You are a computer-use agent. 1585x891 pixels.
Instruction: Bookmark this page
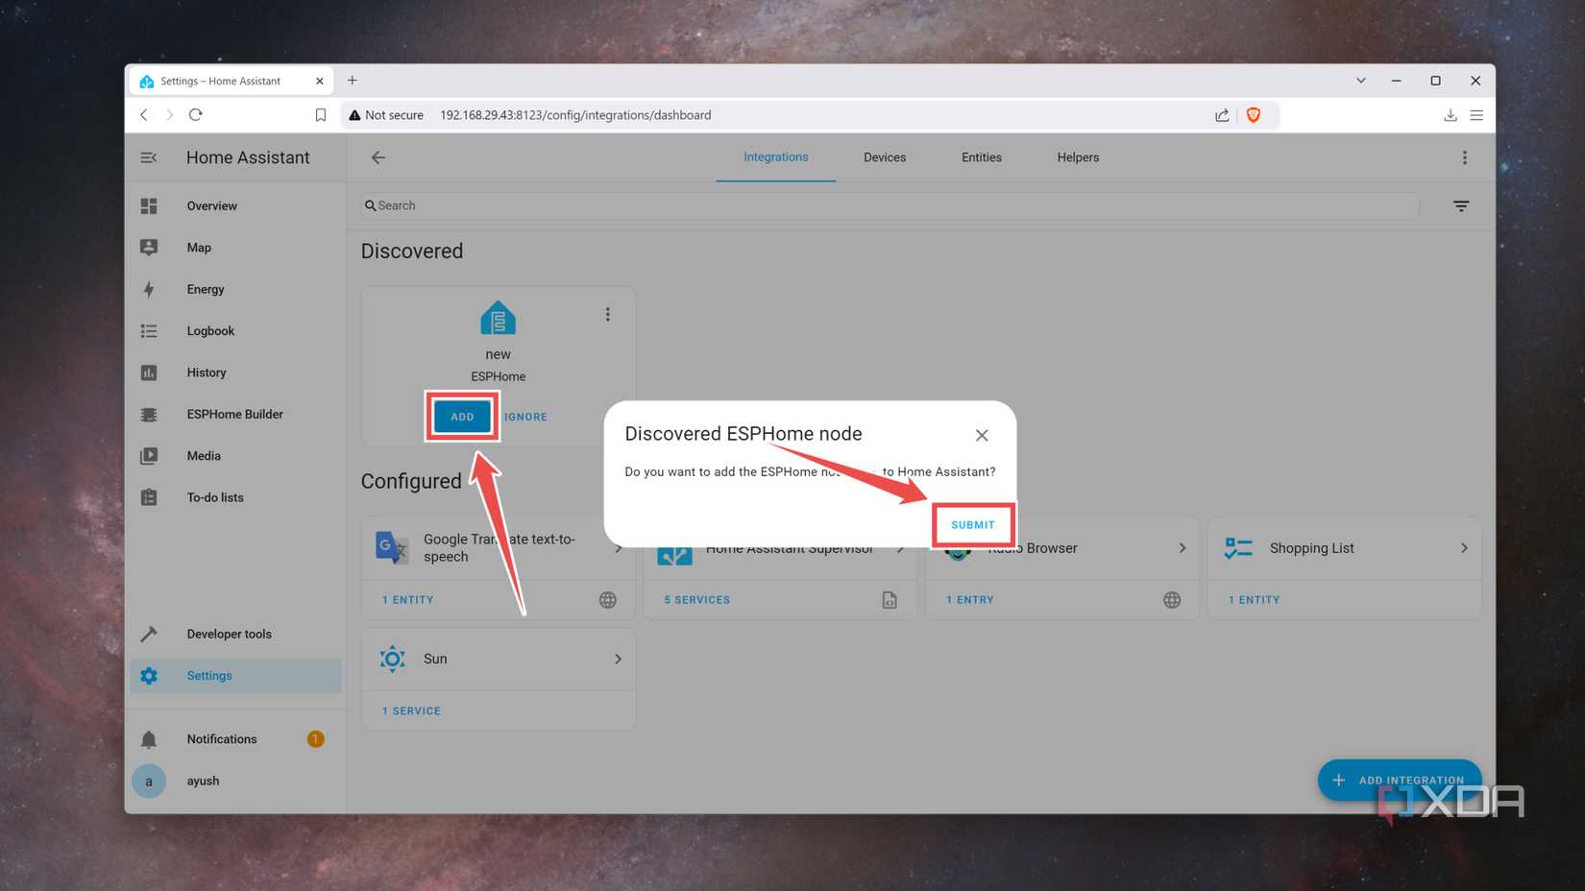(321, 115)
